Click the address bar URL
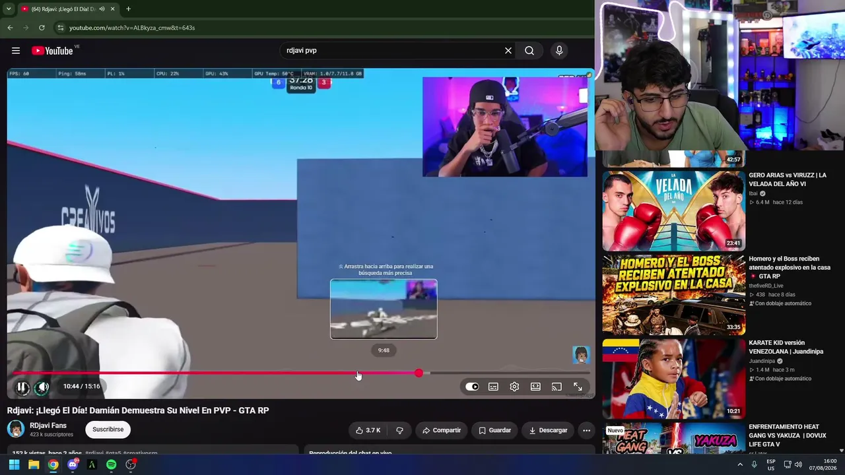Image resolution: width=845 pixels, height=475 pixels. tap(132, 28)
